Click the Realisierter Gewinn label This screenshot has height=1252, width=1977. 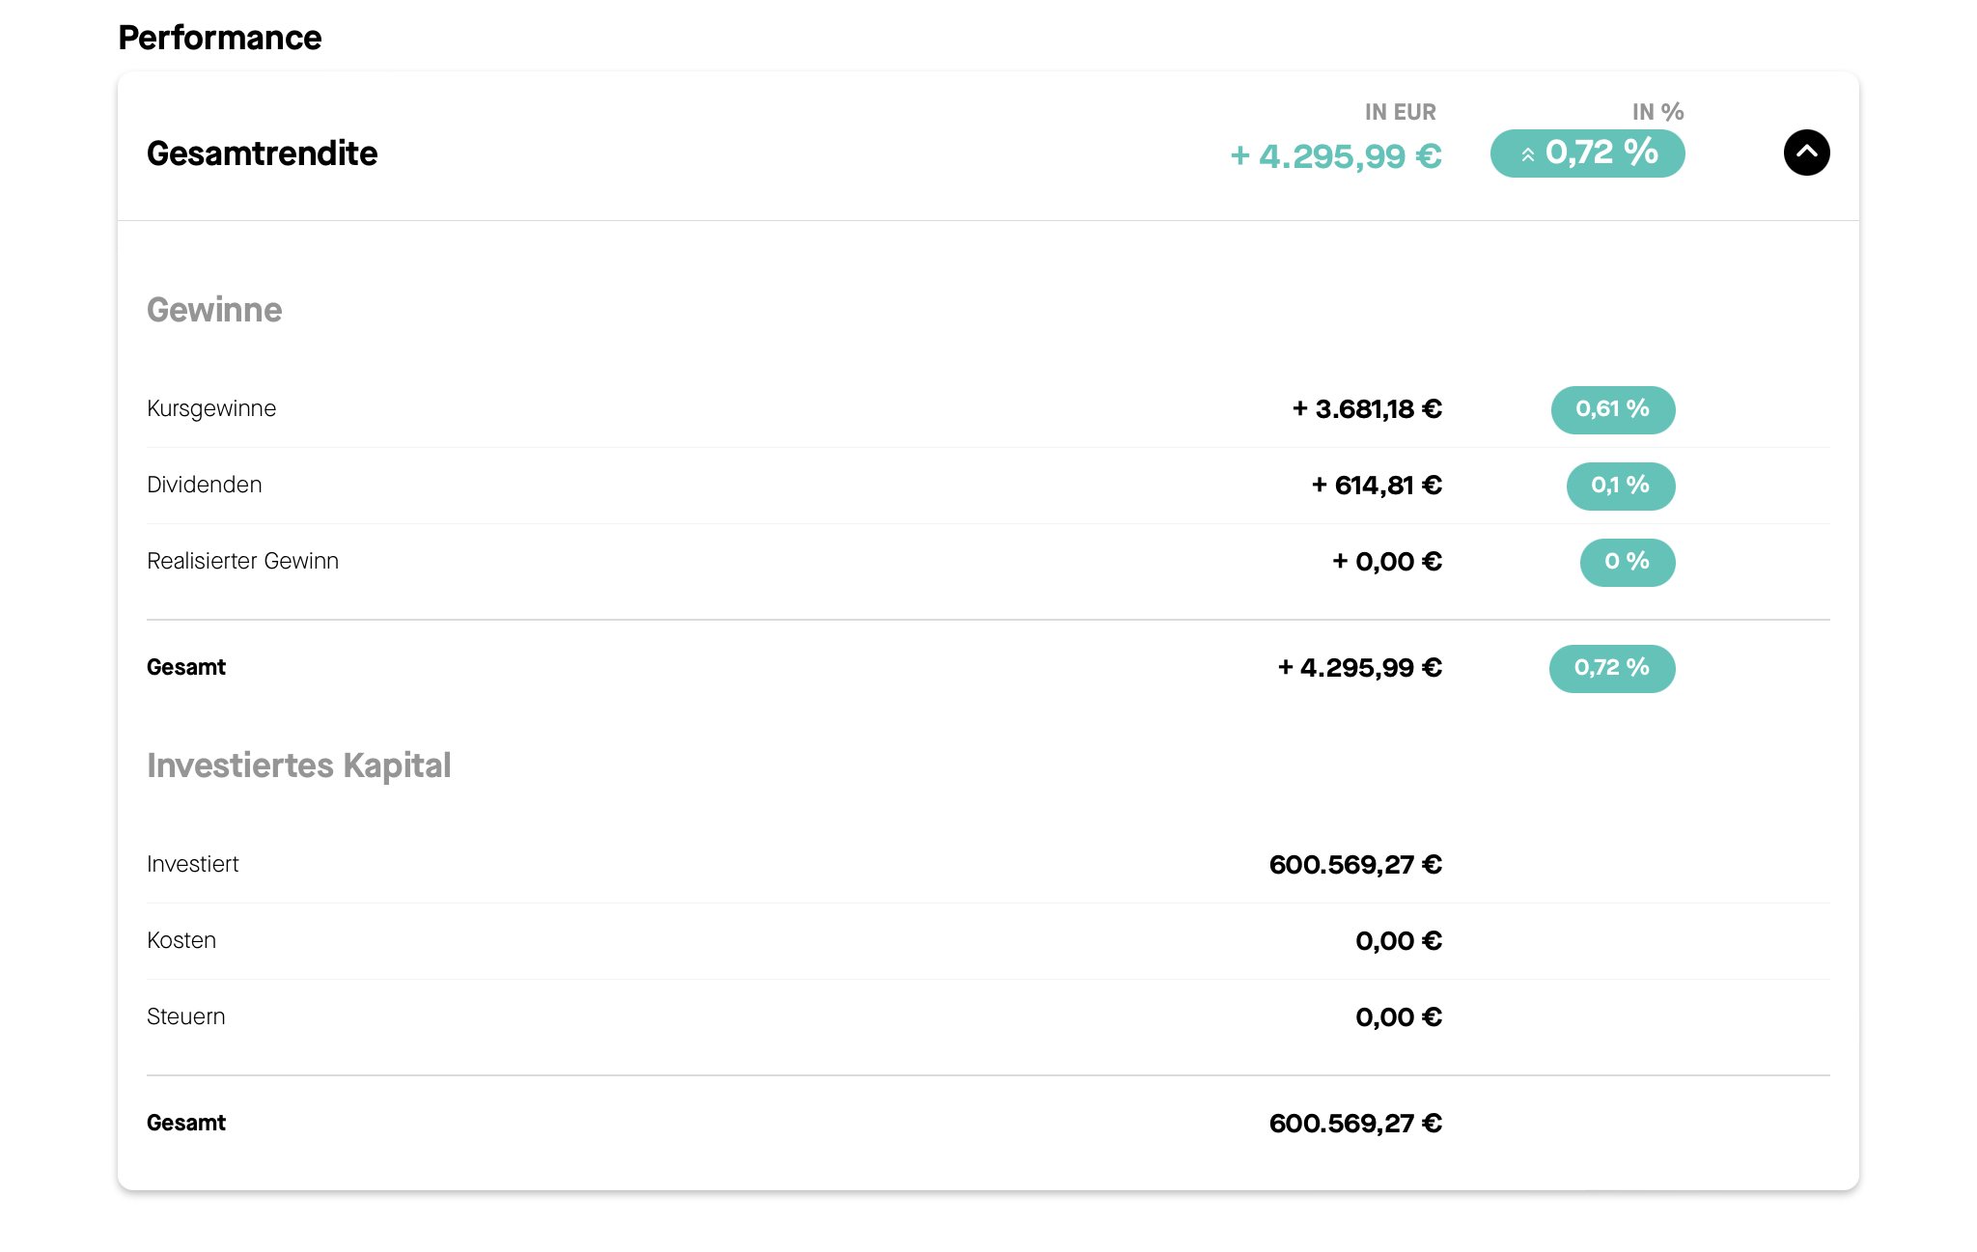[242, 561]
